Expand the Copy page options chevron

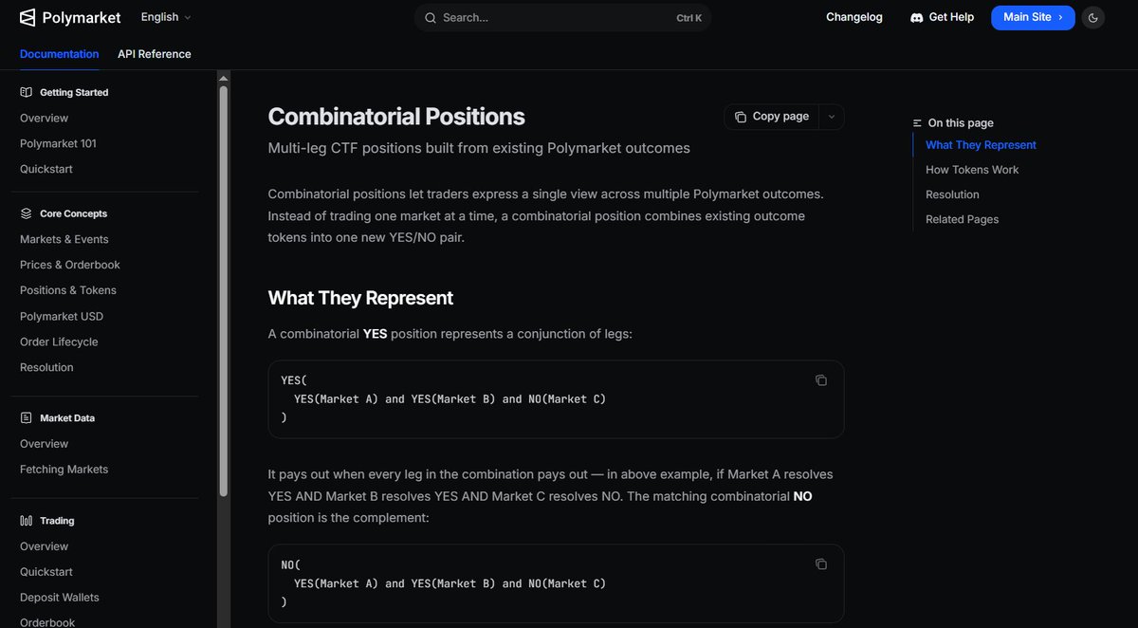[832, 117]
